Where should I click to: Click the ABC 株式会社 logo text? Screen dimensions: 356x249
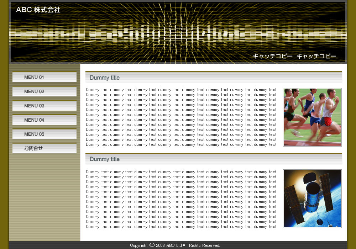click(x=38, y=10)
